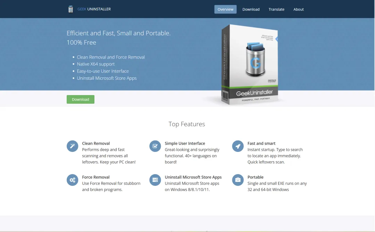Click "Use Force Removal for stubborn" description
375x232 pixels.
click(x=111, y=183)
